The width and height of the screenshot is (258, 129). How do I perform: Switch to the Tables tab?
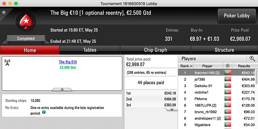(x=90, y=50)
